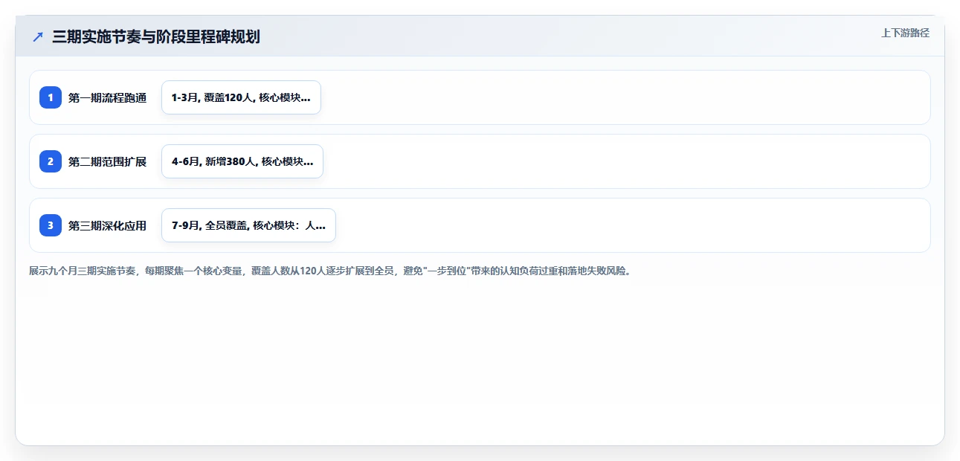Viewport: 960px width, 461px height.
Task: Select the 第一期流程跑通 stage label
Action: [x=107, y=97]
